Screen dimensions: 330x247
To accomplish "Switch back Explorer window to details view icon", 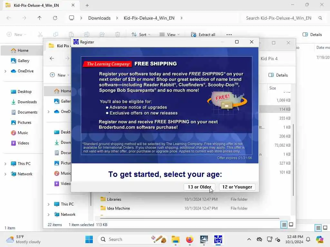I will coord(318,228).
